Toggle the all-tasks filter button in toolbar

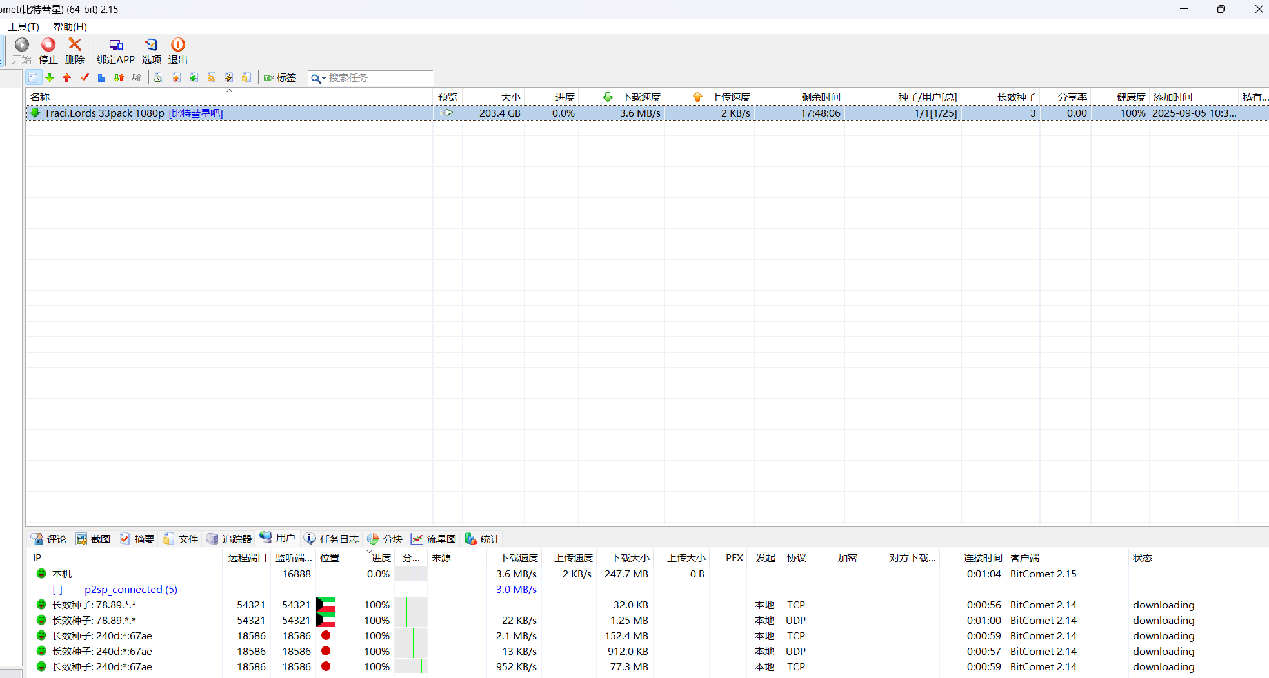pos(33,78)
